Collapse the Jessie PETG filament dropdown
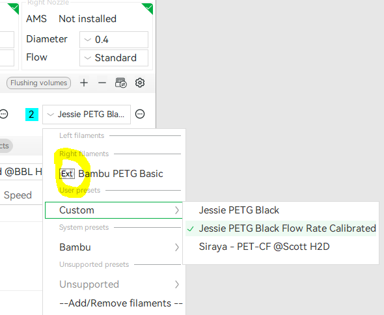Image resolution: width=384 pixels, height=315 pixels. (87, 115)
